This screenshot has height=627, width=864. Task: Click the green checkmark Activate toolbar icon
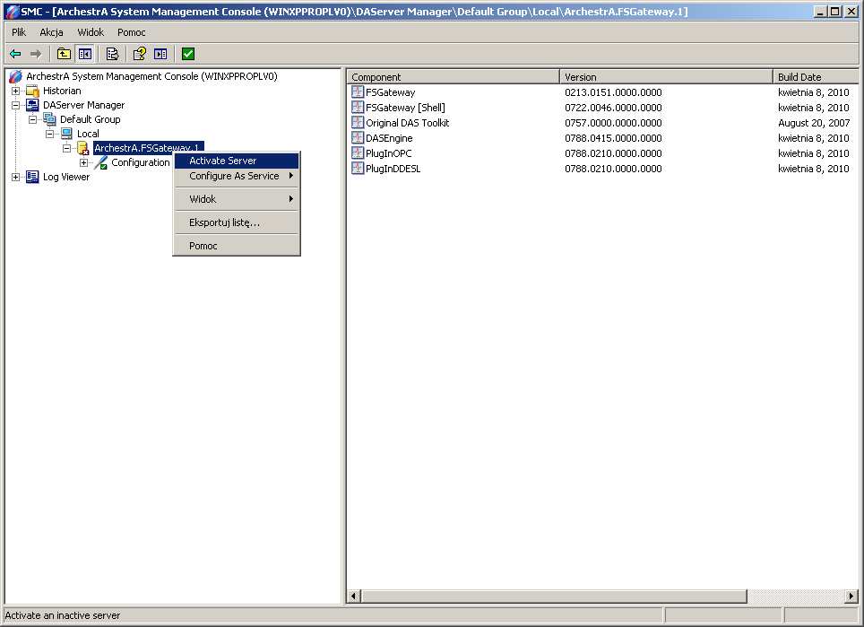[x=188, y=54]
